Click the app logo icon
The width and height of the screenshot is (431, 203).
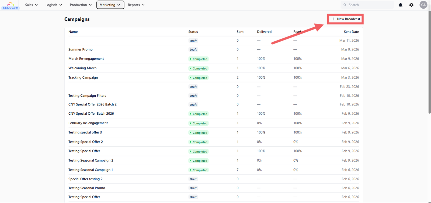(10, 4)
